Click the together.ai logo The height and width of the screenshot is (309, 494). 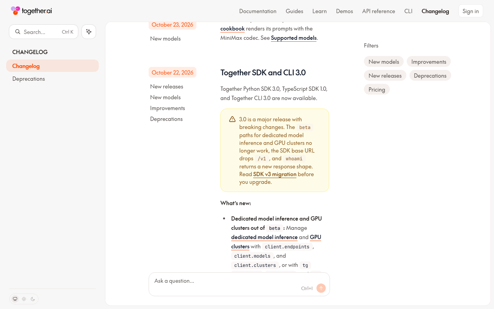(x=31, y=11)
